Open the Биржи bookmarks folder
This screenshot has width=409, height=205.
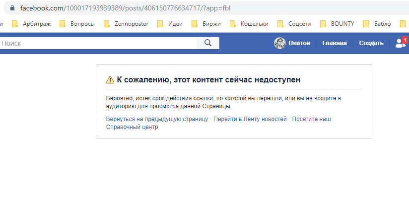[x=206, y=24]
